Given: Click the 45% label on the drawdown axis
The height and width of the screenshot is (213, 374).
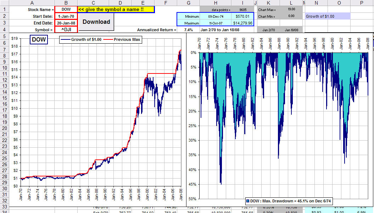Looking at the screenshot, I should [x=192, y=184].
